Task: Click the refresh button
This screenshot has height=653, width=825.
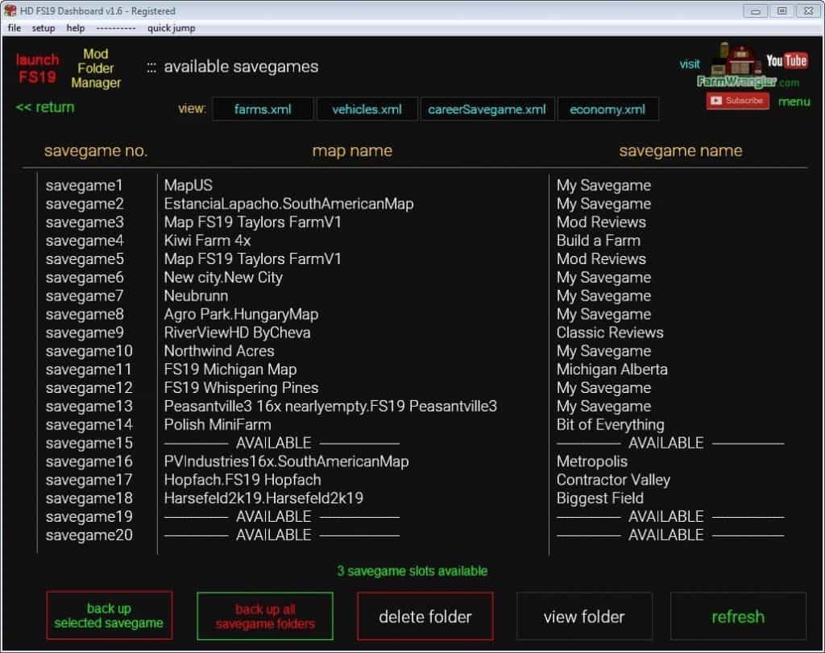Action: point(738,616)
